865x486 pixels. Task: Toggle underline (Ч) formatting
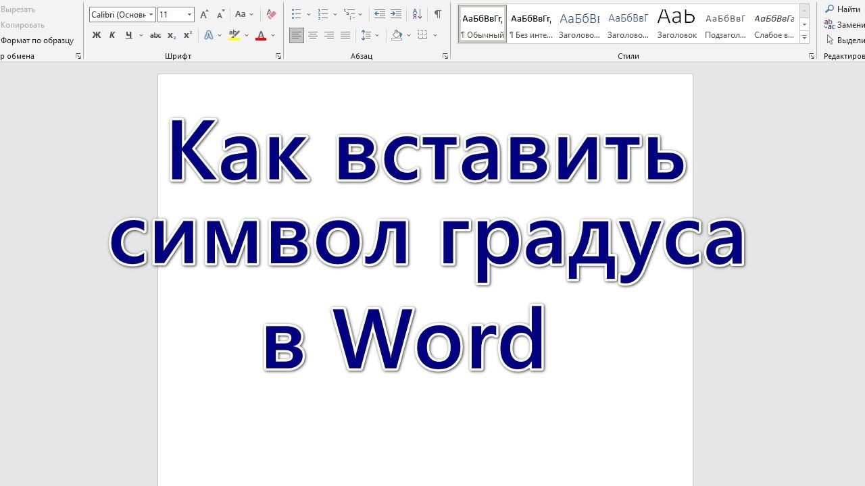click(128, 35)
